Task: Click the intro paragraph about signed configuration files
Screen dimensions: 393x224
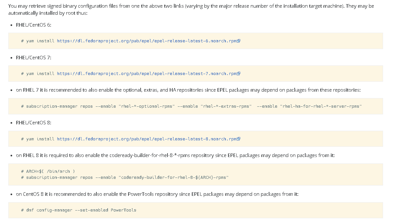Action: [191, 10]
